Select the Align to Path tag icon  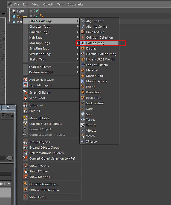click(x=83, y=21)
